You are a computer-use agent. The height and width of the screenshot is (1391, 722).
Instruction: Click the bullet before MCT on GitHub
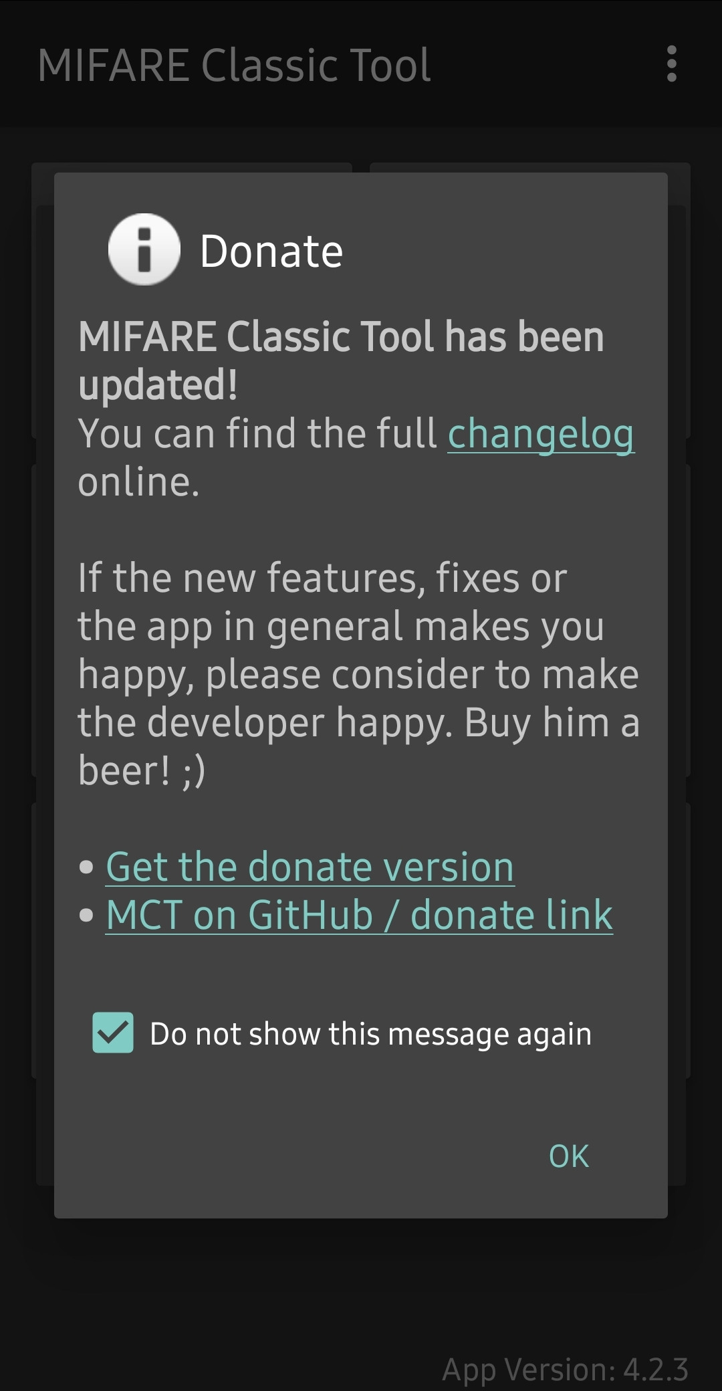point(86,916)
